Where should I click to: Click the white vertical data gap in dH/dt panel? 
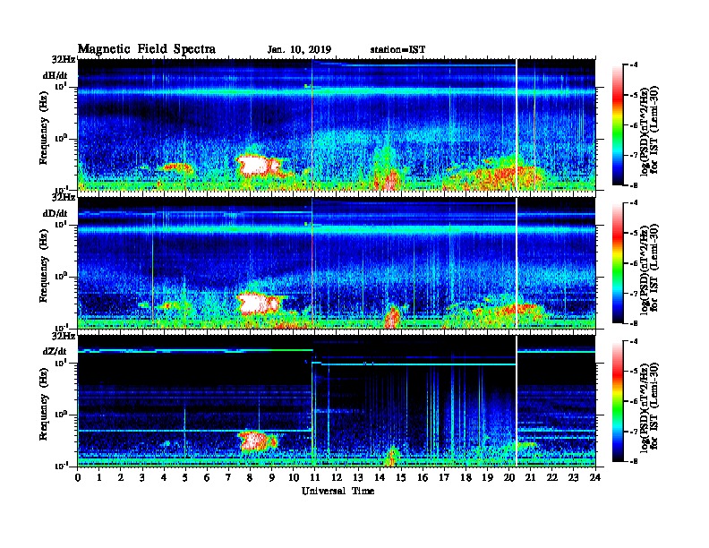coord(516,124)
